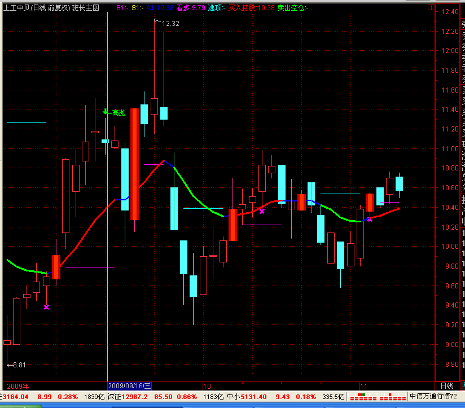Click the magenta X marker below the mid-October candles
465x408 pixels.
(x=262, y=212)
